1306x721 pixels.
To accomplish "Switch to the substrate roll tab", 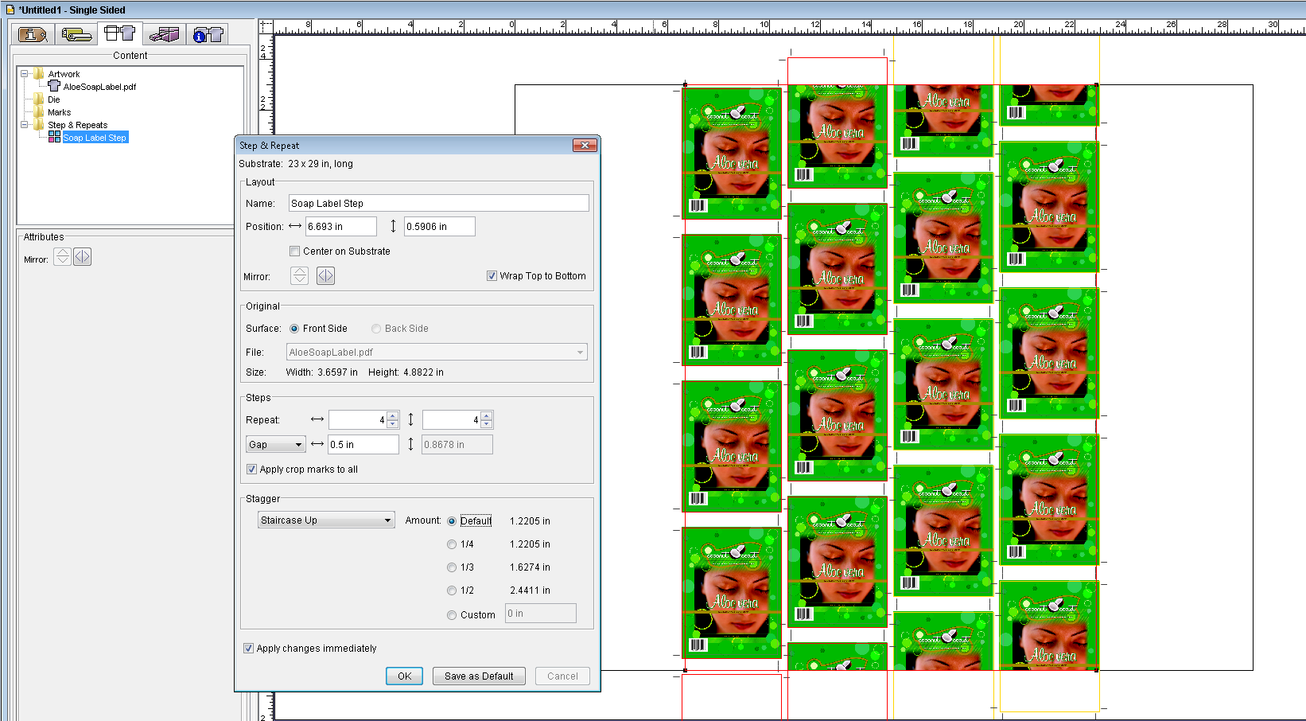I will coord(76,34).
